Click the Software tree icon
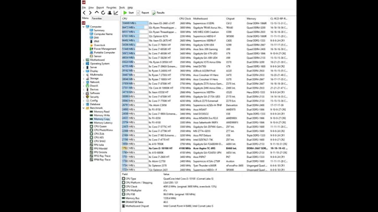 [x=88, y=93]
